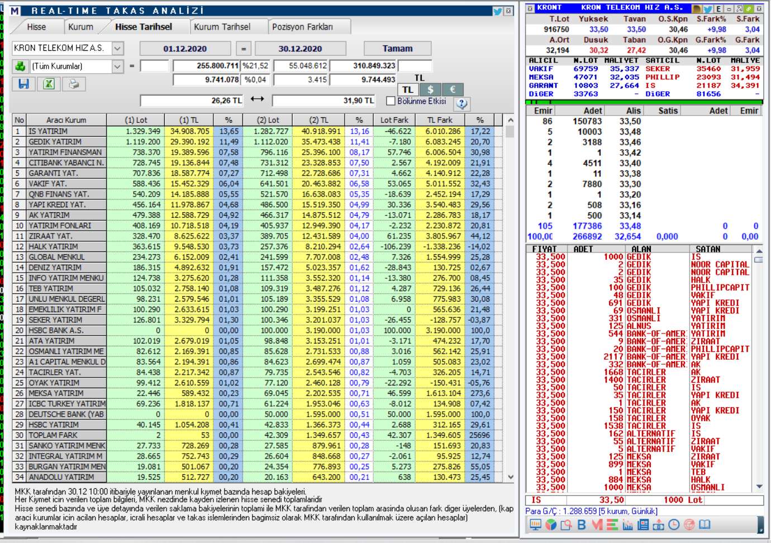The height and width of the screenshot is (543, 771).
Task: Switch currency to TL toggle
Action: (408, 89)
